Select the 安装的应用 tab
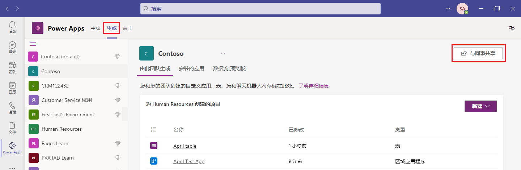This screenshot has width=521, height=170. click(x=191, y=68)
